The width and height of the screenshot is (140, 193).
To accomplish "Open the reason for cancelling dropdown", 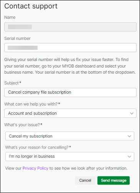I will (x=70, y=157).
